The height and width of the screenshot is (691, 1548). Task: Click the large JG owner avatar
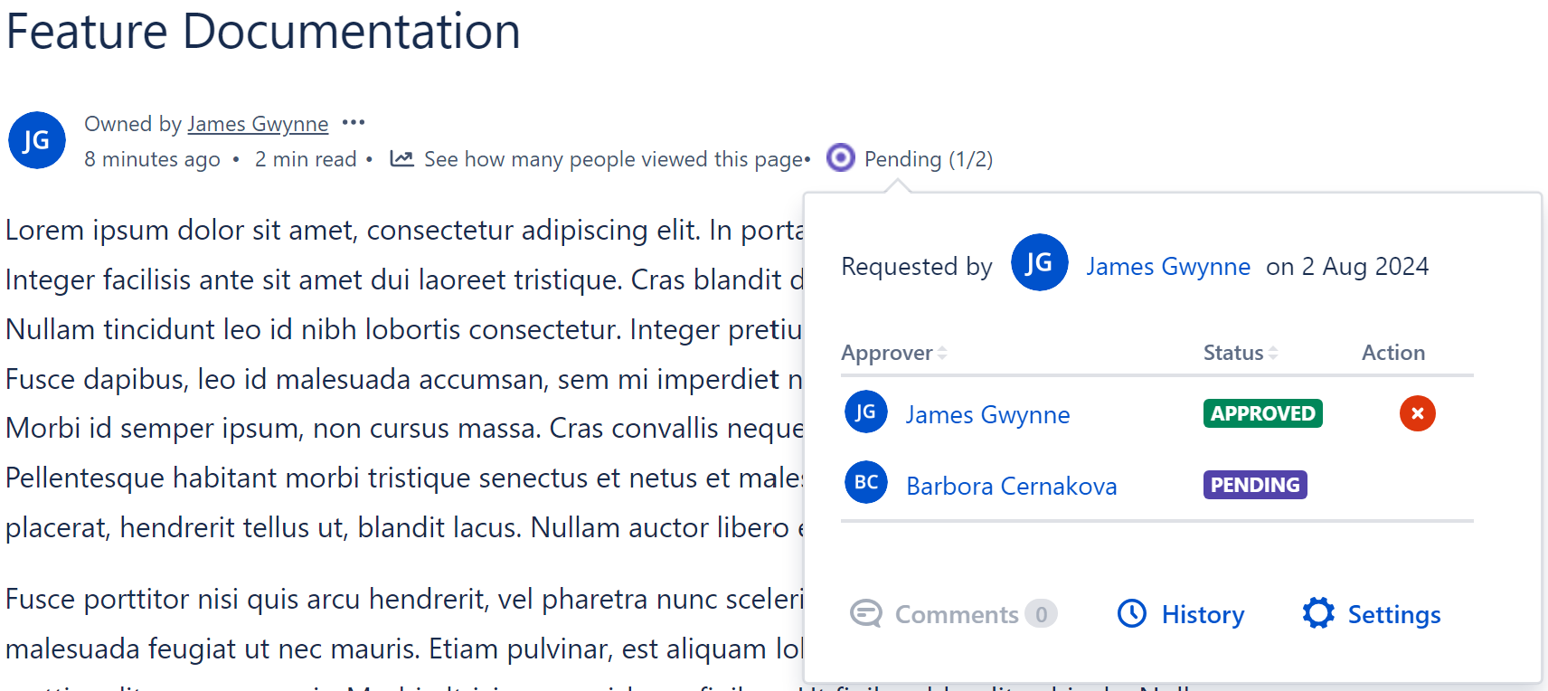(36, 140)
